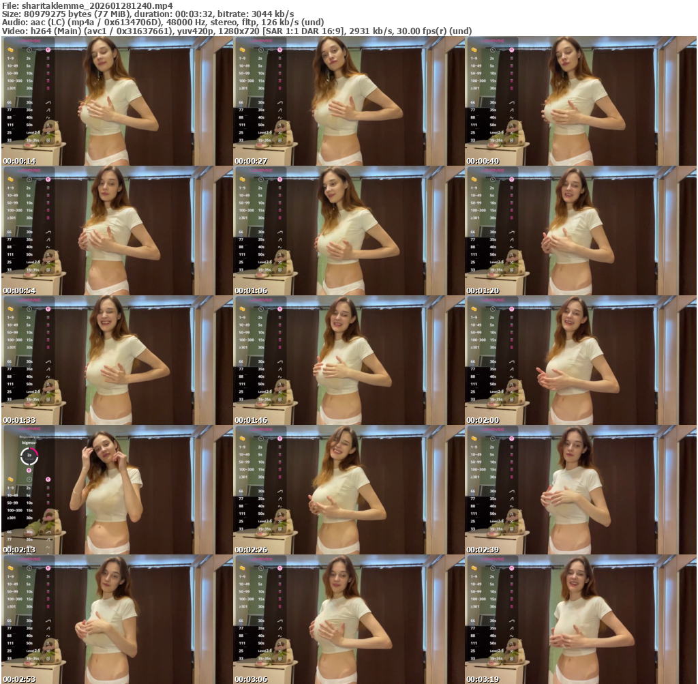This screenshot has height=684, width=698.
Task: Open the frame stamped 00:00:54
Action: click(x=117, y=231)
